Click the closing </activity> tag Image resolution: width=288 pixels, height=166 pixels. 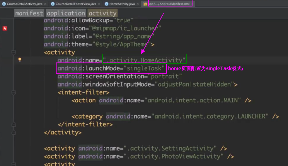coord(63,133)
